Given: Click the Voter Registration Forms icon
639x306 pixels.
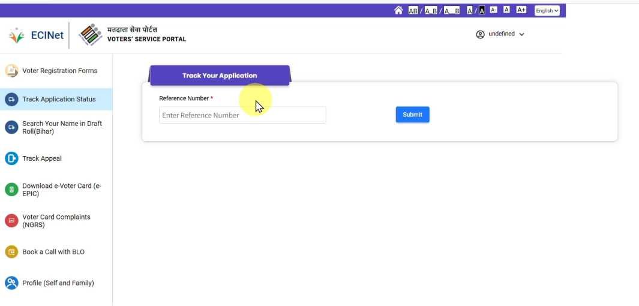Looking at the screenshot, I should (11, 71).
